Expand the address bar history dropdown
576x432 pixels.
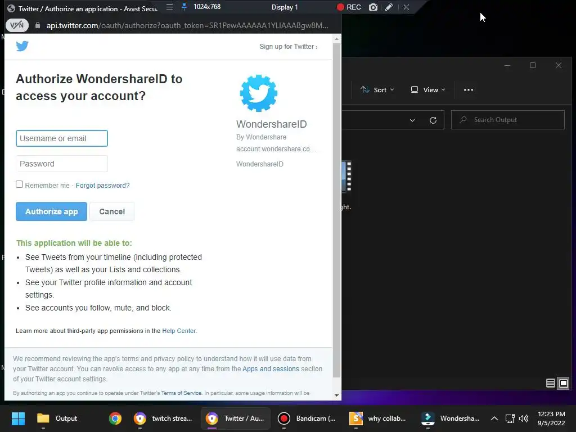point(412,120)
